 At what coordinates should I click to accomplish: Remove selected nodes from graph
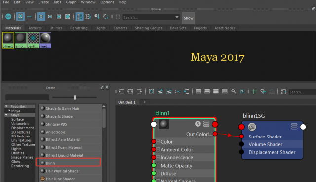[x=169, y=91]
